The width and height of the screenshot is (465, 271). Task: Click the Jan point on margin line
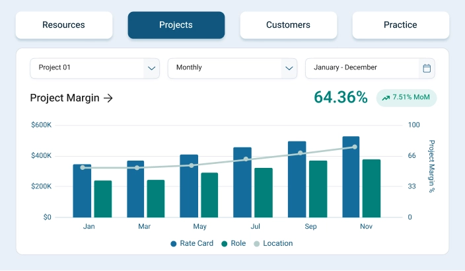tap(83, 168)
